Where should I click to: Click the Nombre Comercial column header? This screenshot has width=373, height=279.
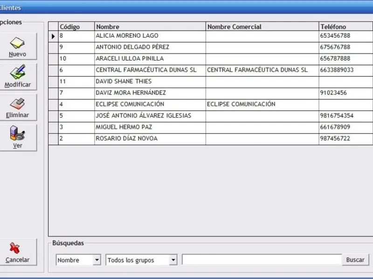click(262, 27)
